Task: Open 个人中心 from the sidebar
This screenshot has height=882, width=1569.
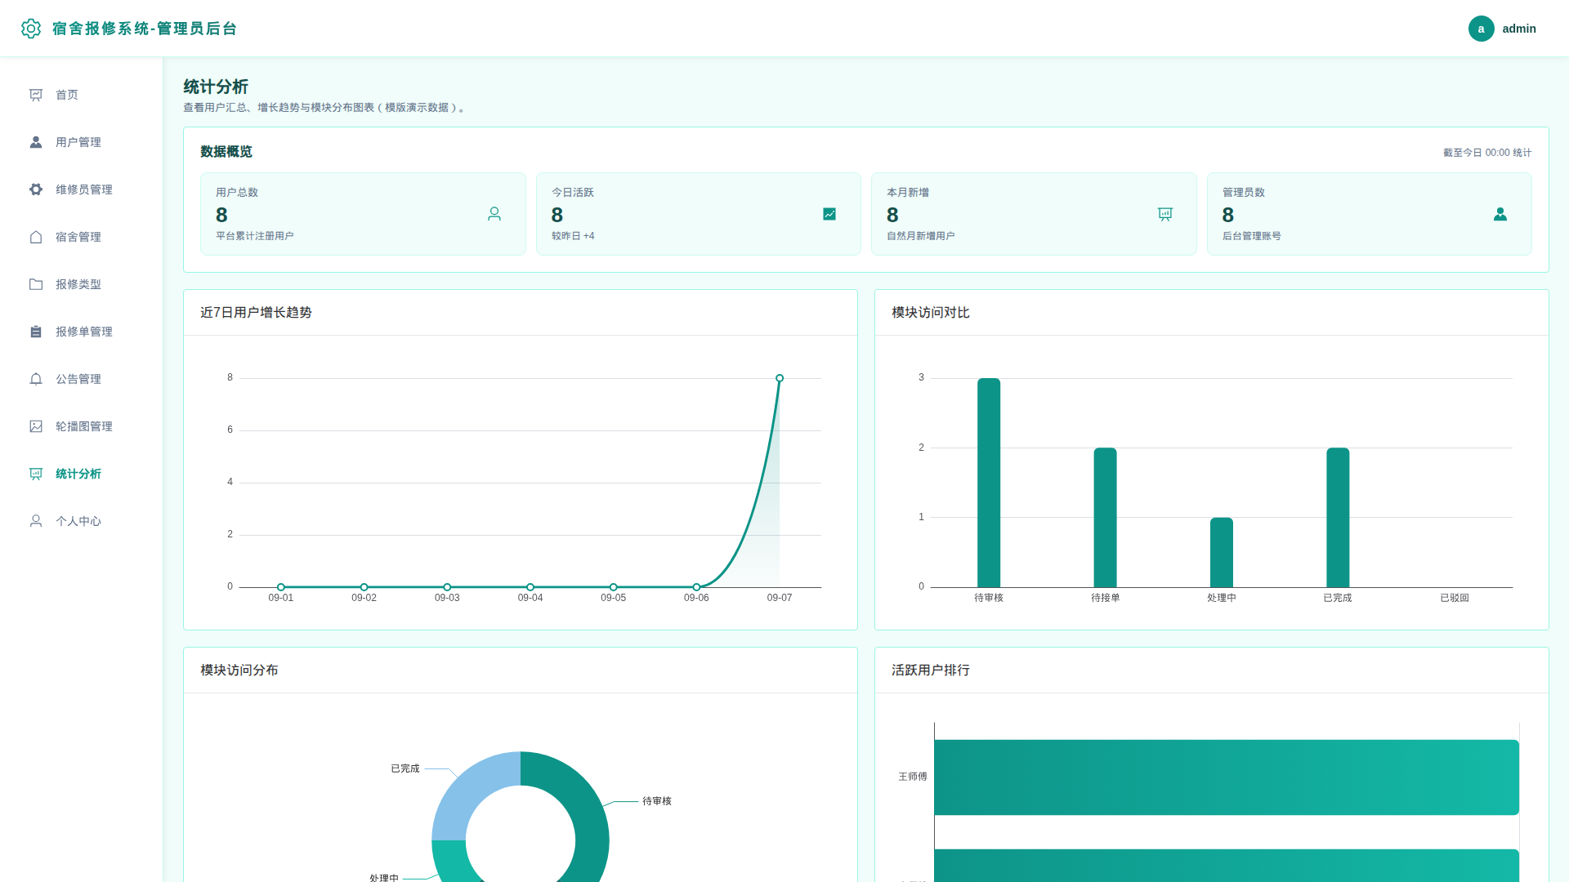Action: pyautogui.click(x=82, y=521)
